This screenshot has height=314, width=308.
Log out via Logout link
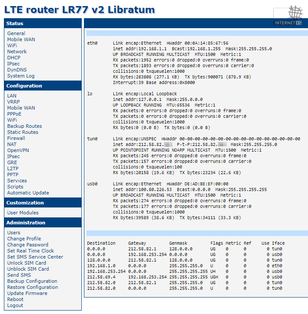pos(15,305)
